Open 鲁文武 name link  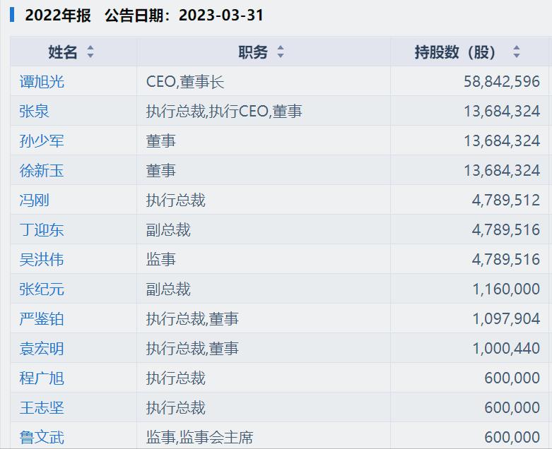pyautogui.click(x=42, y=438)
